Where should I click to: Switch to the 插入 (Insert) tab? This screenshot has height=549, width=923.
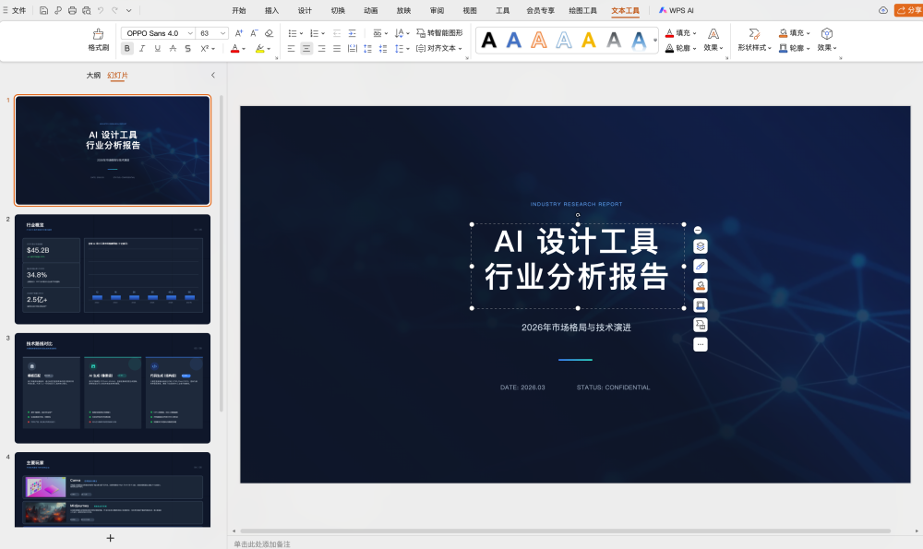272,10
